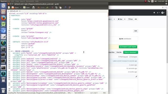Switch to gedit text editor launcher icon

pyautogui.click(x=3, y=37)
